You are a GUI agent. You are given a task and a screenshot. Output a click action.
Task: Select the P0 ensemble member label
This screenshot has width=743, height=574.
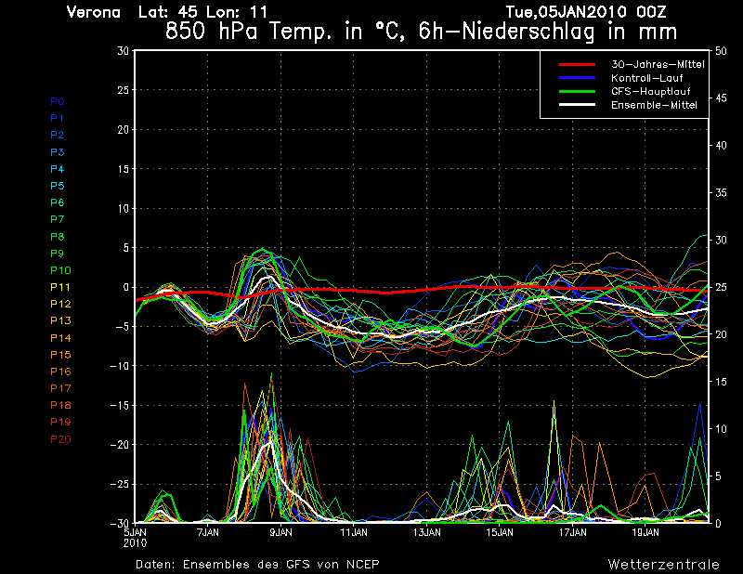tap(58, 101)
